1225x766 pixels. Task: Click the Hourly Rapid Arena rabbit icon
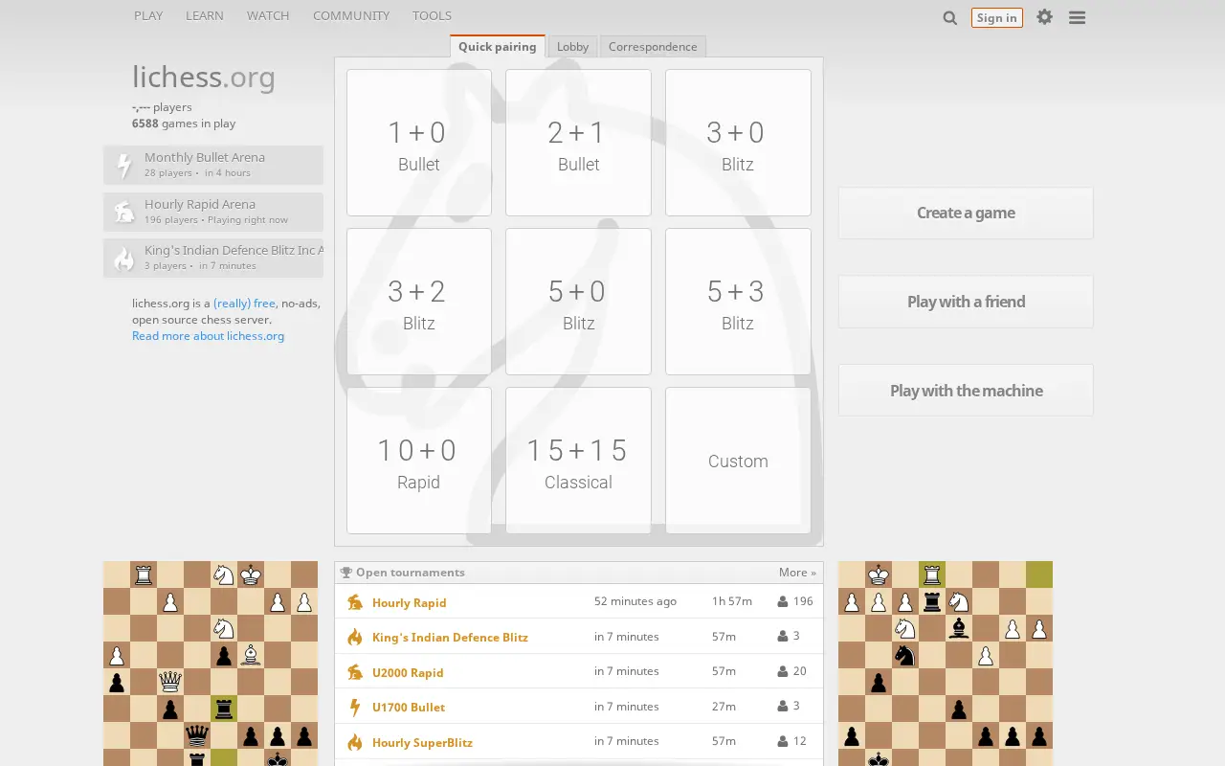[x=124, y=212]
